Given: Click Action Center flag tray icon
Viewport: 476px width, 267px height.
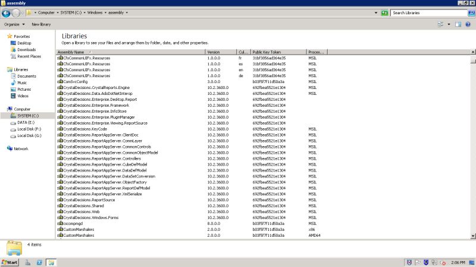Looking at the screenshot, I should [x=418, y=262].
